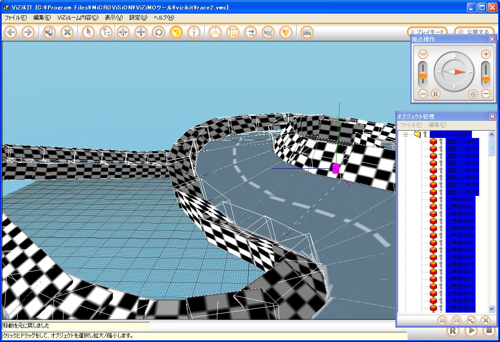Click the rename icon in object panel footer
500x342 pixels.
[457, 320]
